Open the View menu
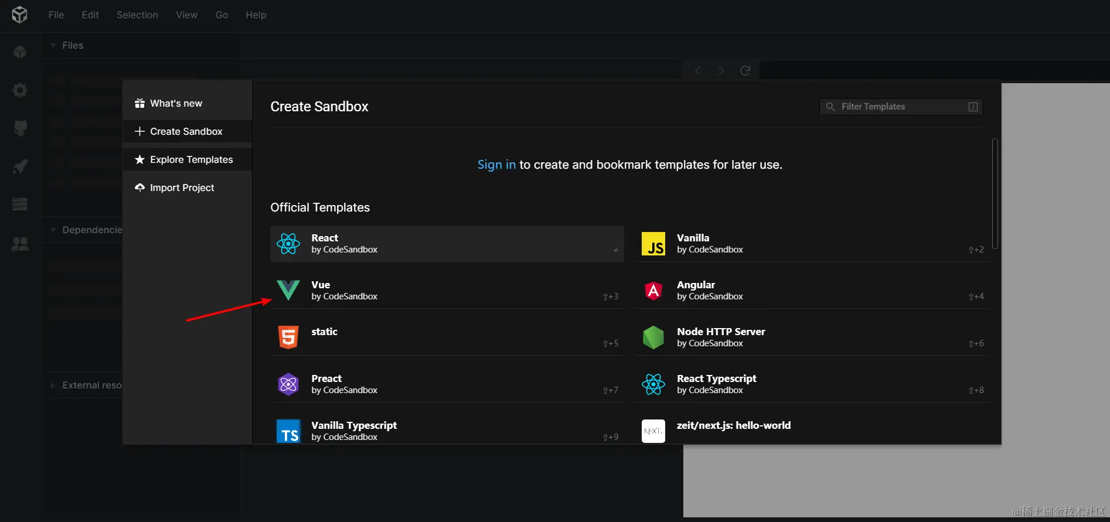 186,15
